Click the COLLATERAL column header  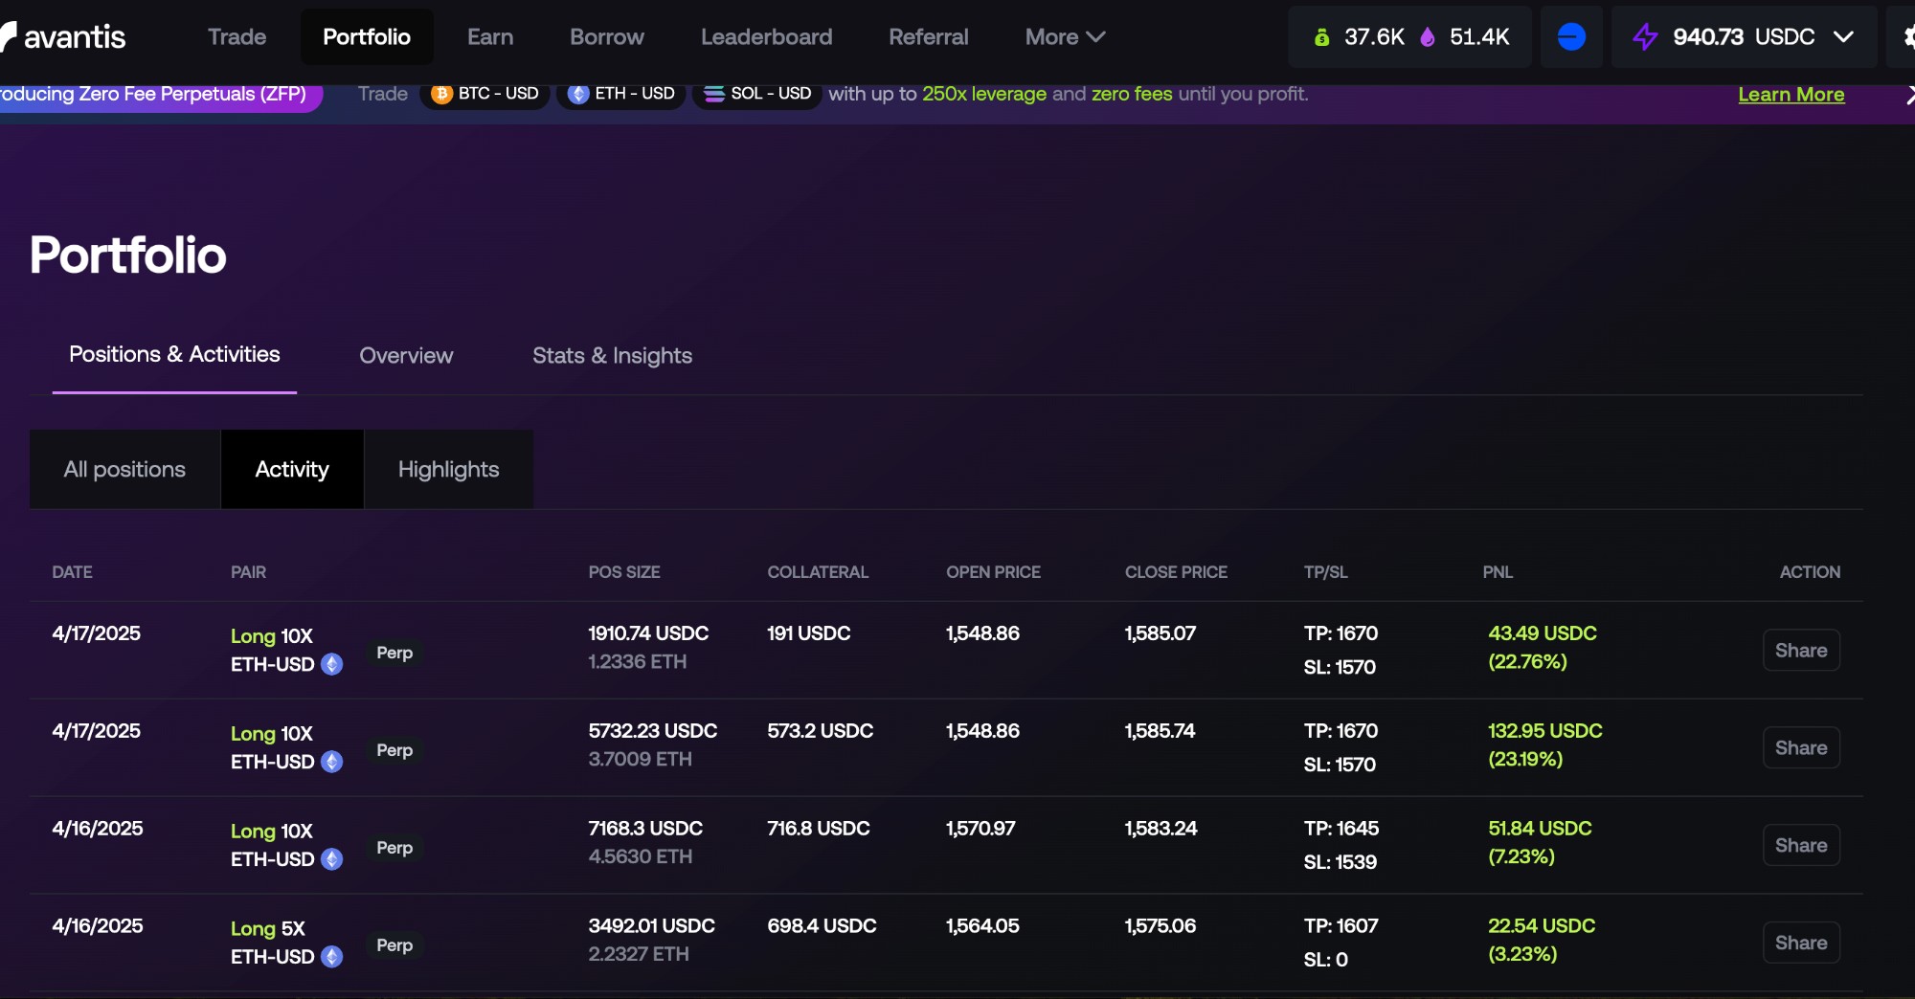point(818,572)
